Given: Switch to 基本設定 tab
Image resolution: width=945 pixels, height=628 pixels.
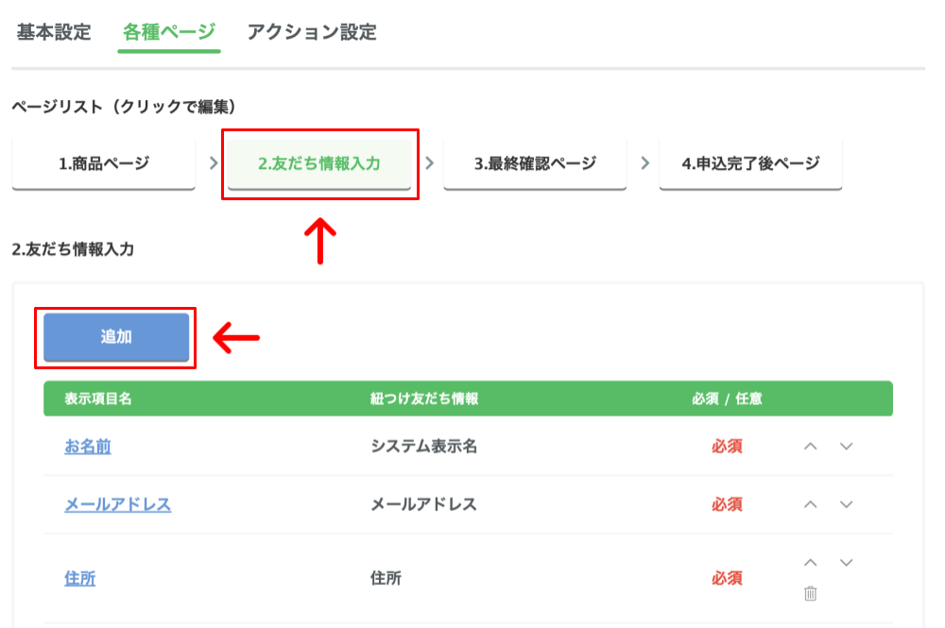Looking at the screenshot, I should 54,32.
